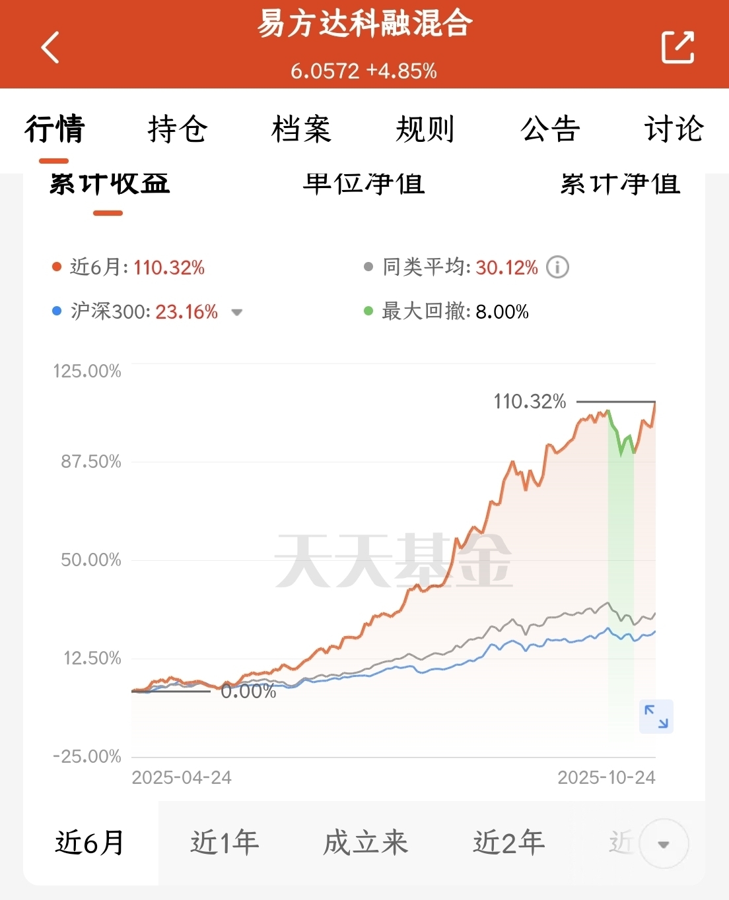Expand chart to fullscreen
The width and height of the screenshot is (729, 900).
point(656,717)
